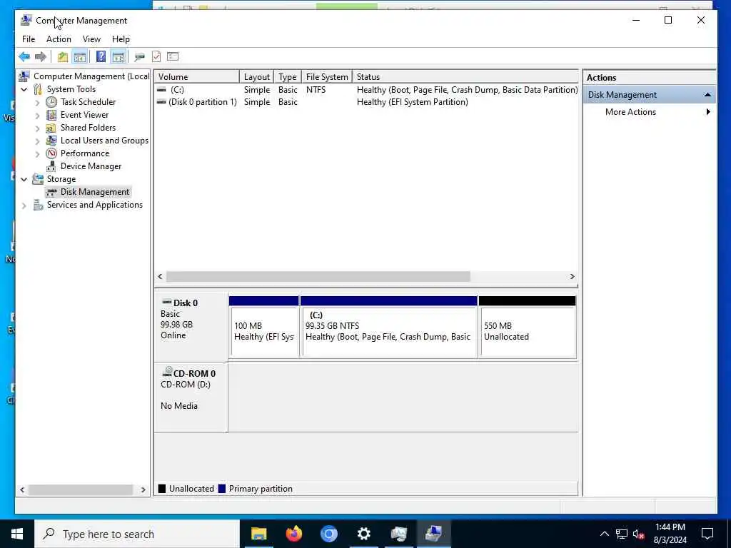Image resolution: width=731 pixels, height=548 pixels.
Task: Select Computer Management (Local) root node
Action: point(91,76)
